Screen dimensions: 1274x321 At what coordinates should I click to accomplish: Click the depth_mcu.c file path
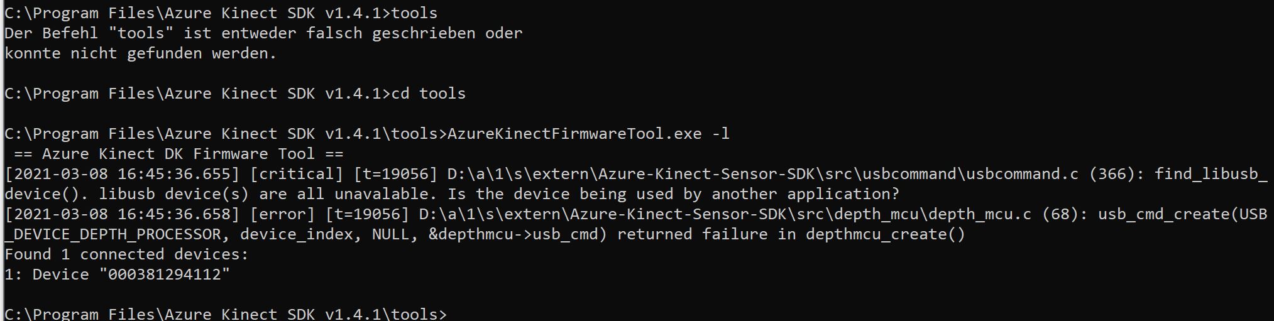coord(725,214)
